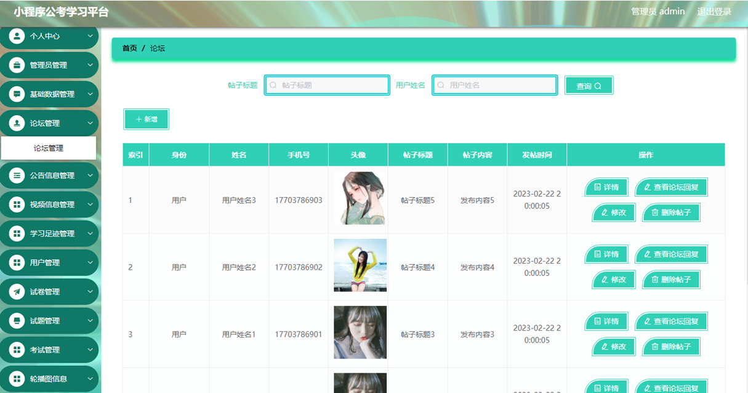Click phone number 17703786902
Image resolution: width=748 pixels, height=393 pixels.
coord(299,267)
